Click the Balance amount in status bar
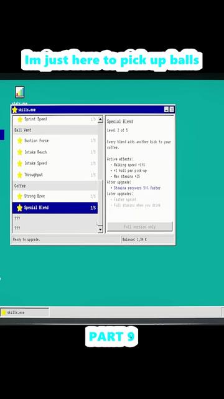 click(x=134, y=239)
